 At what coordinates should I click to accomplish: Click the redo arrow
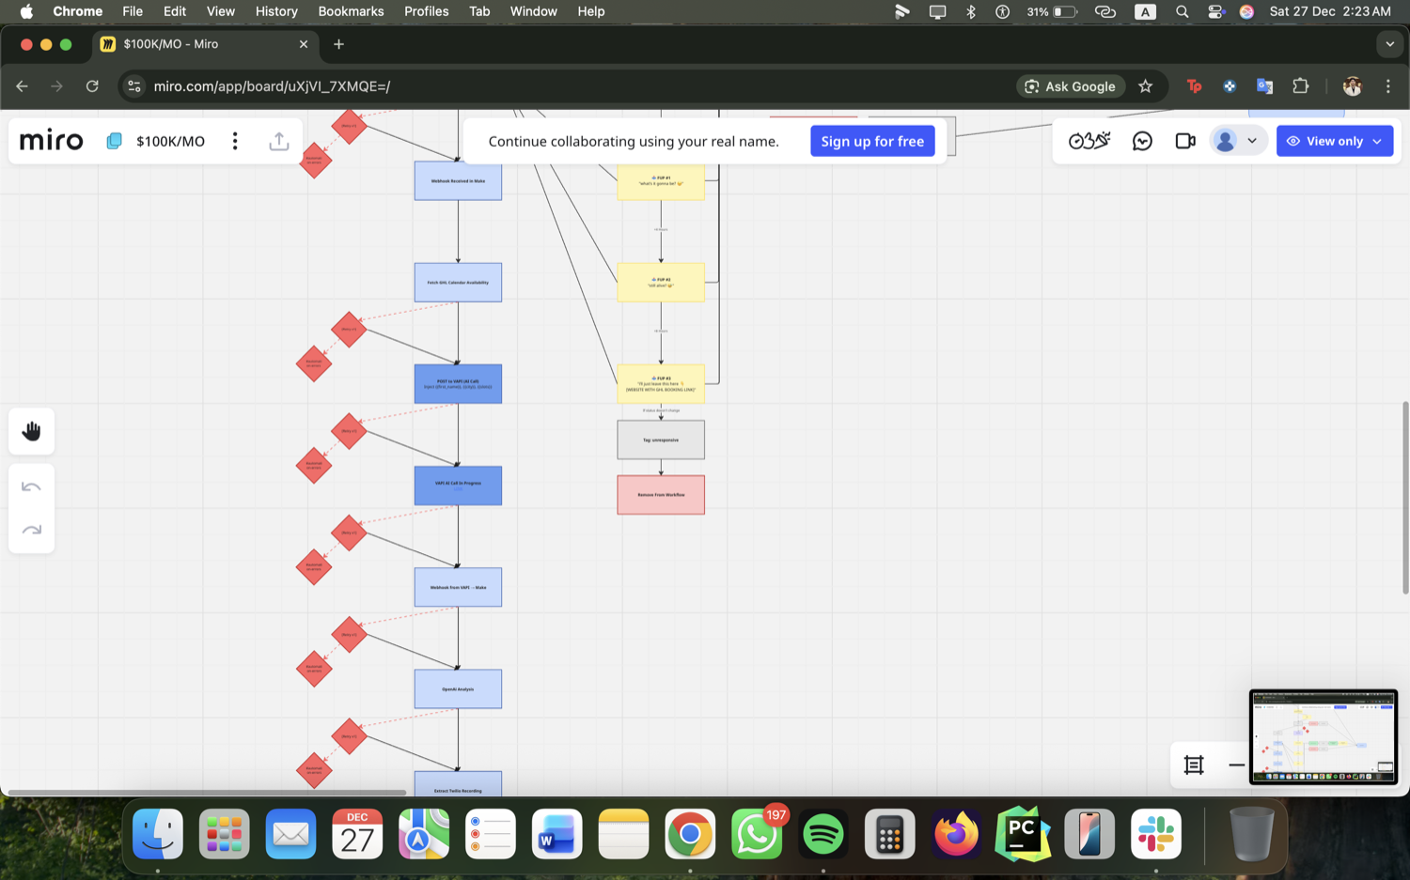(x=32, y=530)
